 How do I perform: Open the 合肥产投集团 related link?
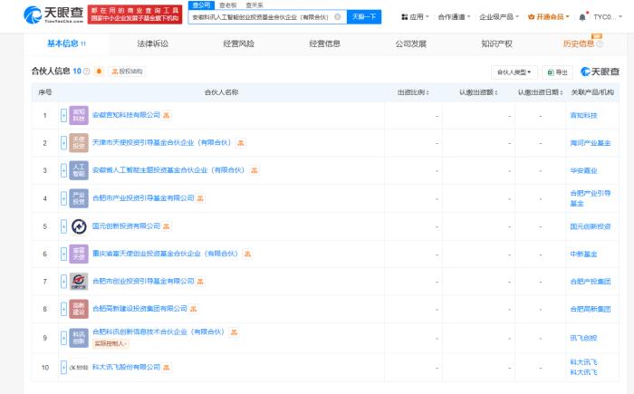[591, 281]
